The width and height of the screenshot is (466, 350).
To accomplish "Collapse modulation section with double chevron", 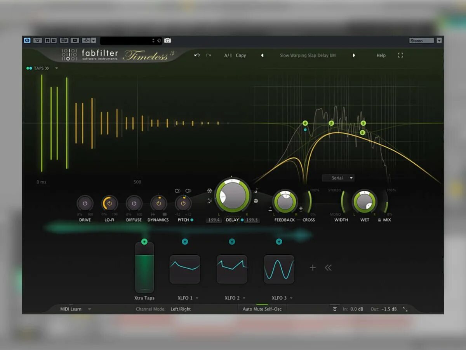I will (x=328, y=268).
